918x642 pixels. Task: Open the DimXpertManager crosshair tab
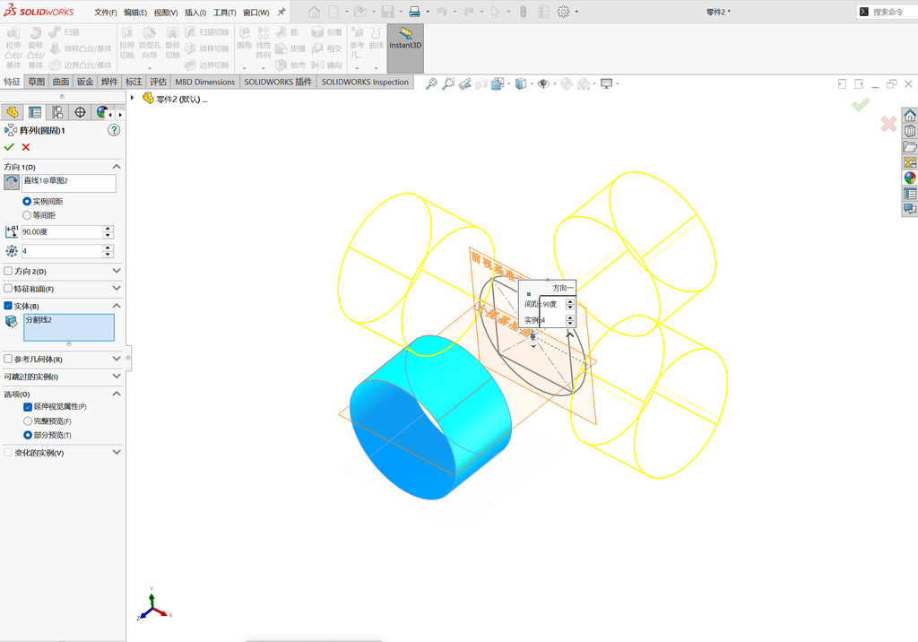80,112
